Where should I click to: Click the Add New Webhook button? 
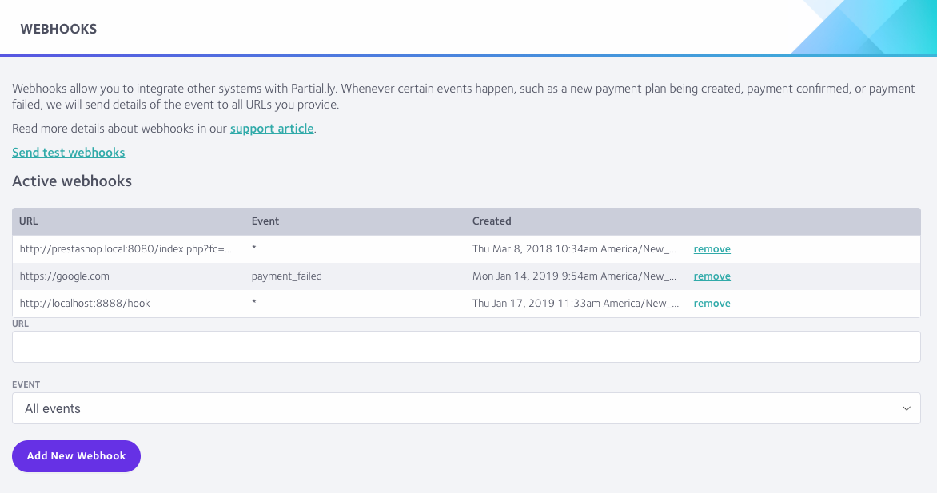pos(77,456)
